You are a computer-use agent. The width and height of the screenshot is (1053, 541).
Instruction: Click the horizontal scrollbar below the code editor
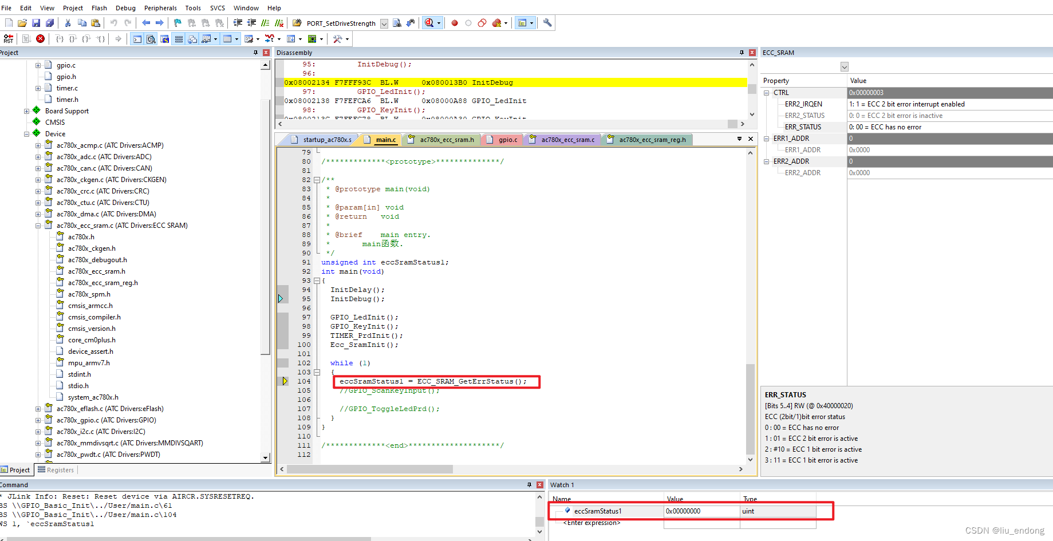(370, 469)
